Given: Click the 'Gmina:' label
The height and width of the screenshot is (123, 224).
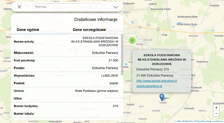Looking at the screenshot, I should [x=19, y=91].
